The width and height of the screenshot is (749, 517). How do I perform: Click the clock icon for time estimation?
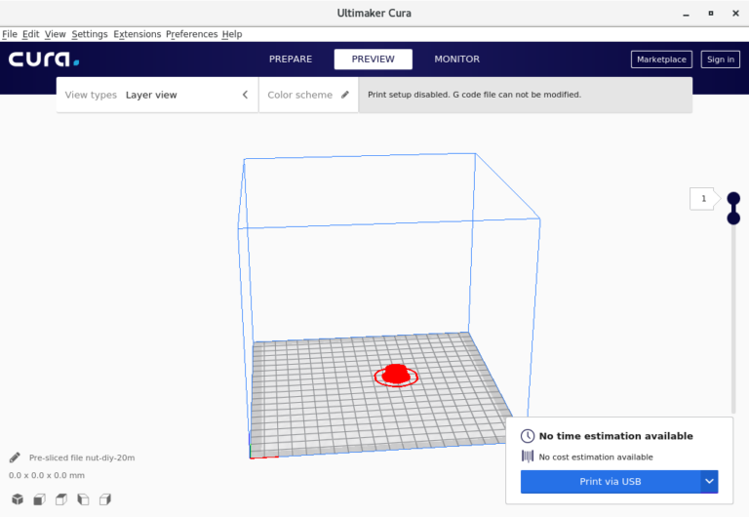(528, 436)
